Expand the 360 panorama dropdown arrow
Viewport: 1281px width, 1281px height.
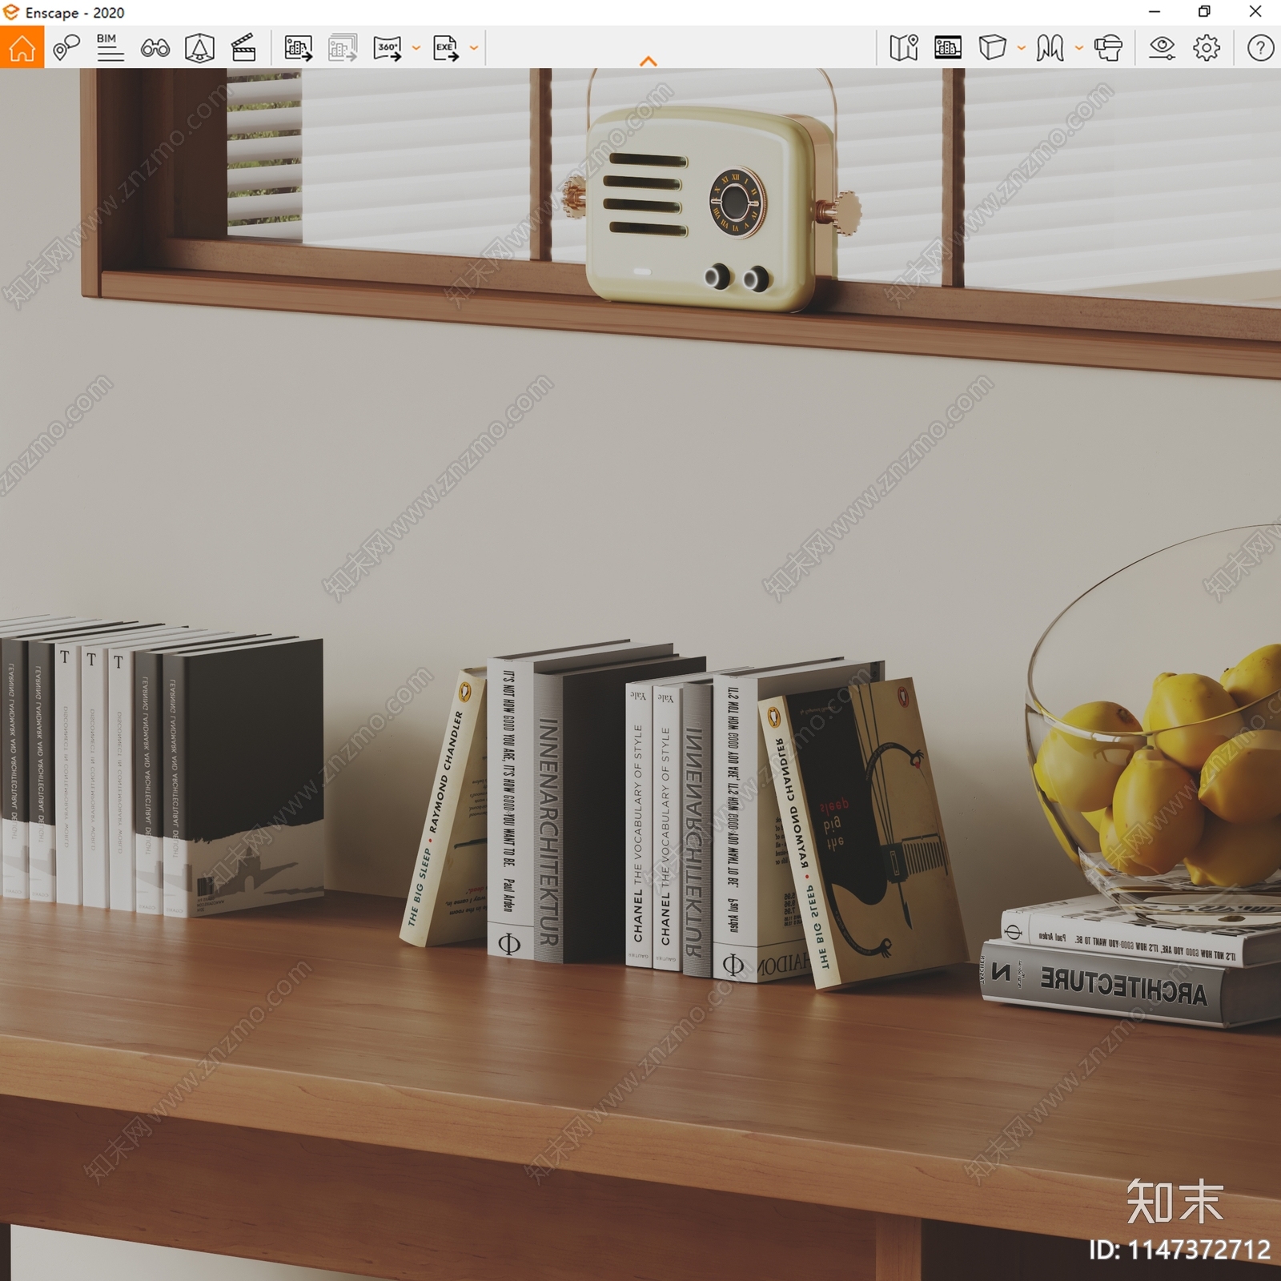coord(416,48)
